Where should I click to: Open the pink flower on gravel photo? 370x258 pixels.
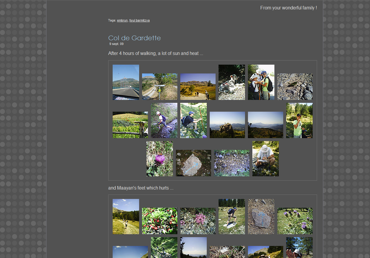[198, 221]
